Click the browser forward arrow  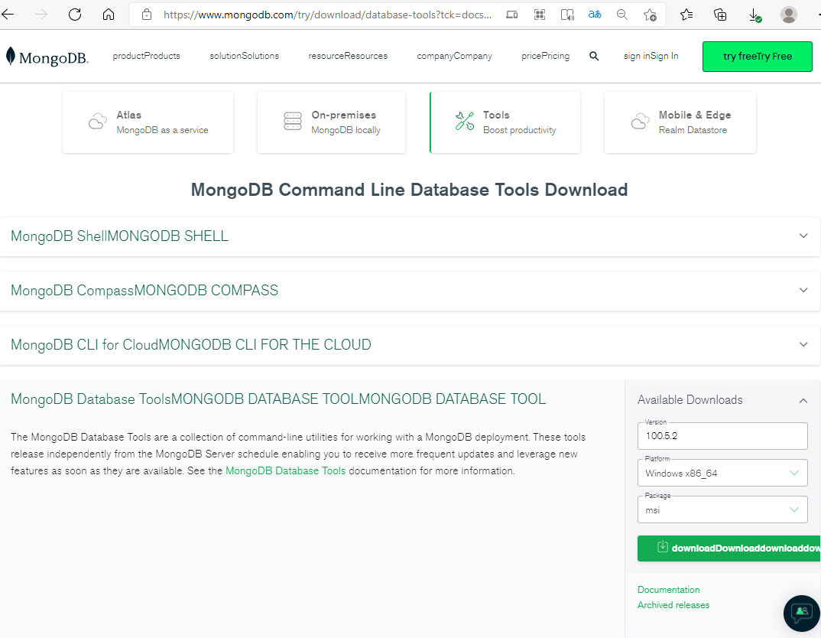pyautogui.click(x=41, y=14)
